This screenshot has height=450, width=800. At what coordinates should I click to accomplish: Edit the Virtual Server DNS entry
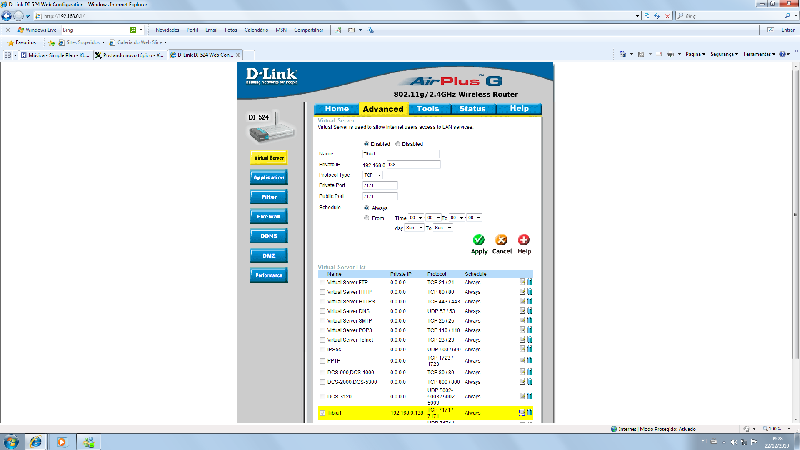click(x=522, y=310)
